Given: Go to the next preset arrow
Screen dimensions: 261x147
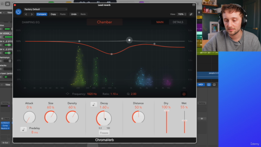Looking at the screenshot, I should coord(32,14).
